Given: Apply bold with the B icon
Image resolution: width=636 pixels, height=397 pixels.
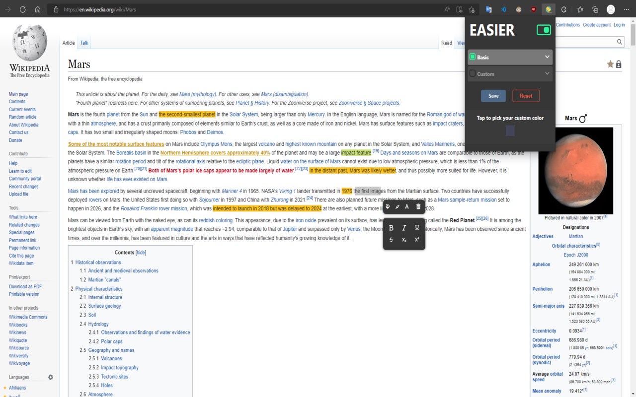Looking at the screenshot, I should tap(391, 228).
